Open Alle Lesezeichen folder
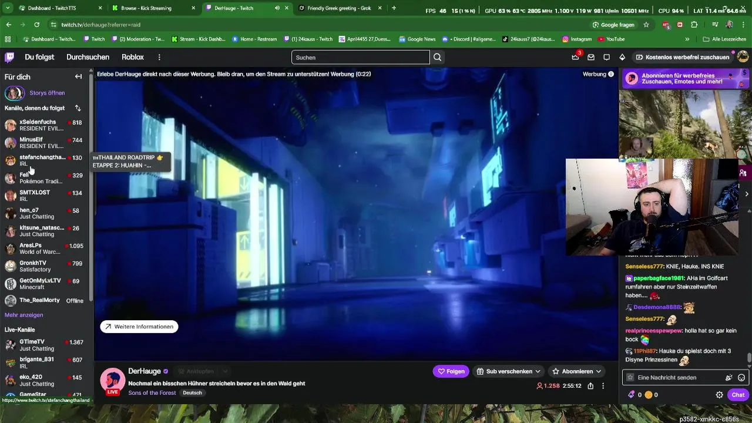This screenshot has width=752, height=423. [724, 39]
